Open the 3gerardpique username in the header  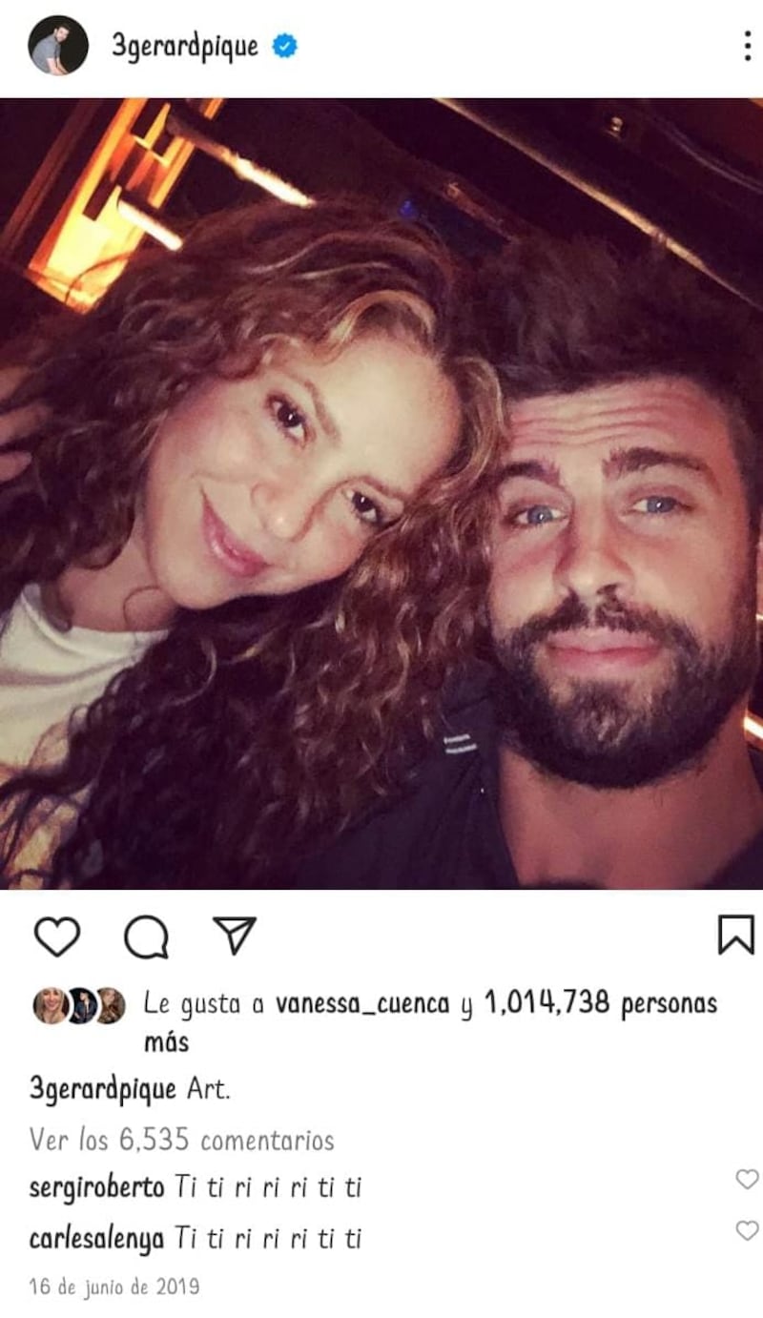point(185,47)
